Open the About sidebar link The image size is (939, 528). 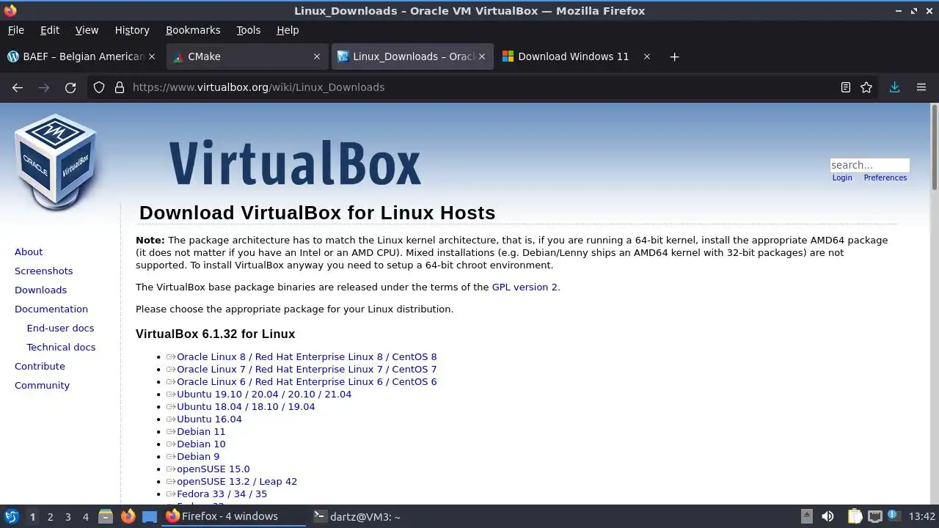[x=29, y=252]
